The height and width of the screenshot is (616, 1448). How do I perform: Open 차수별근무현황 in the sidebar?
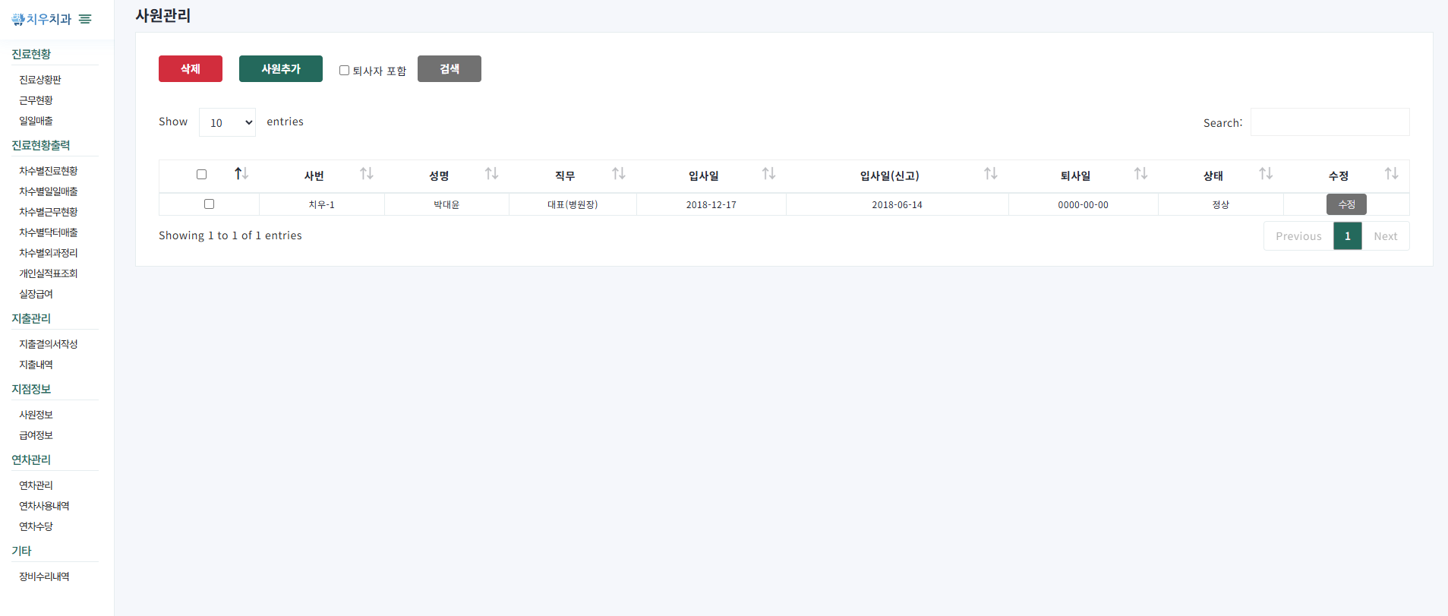pos(49,212)
